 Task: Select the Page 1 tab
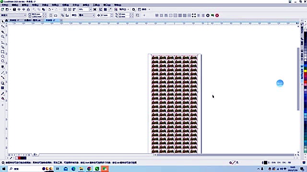coord(35,155)
